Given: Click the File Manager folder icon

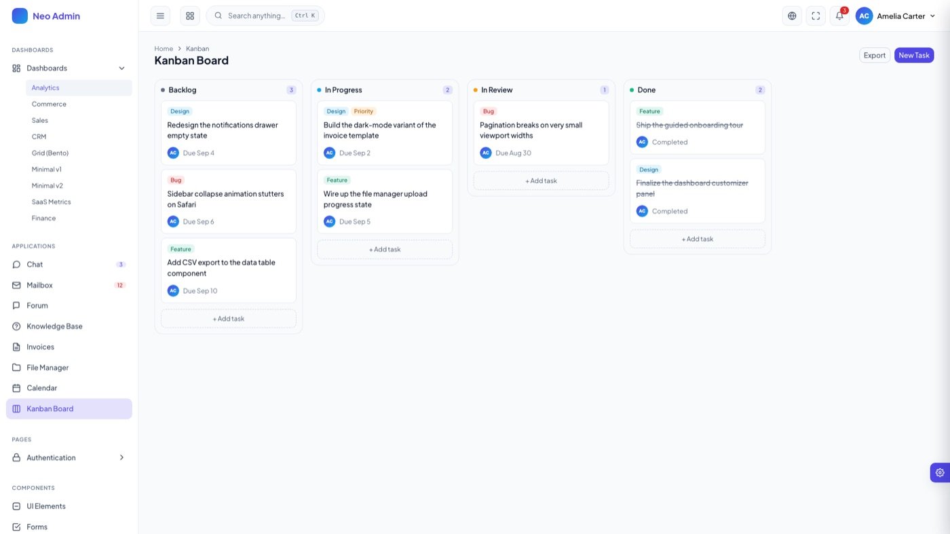Looking at the screenshot, I should [x=16, y=367].
